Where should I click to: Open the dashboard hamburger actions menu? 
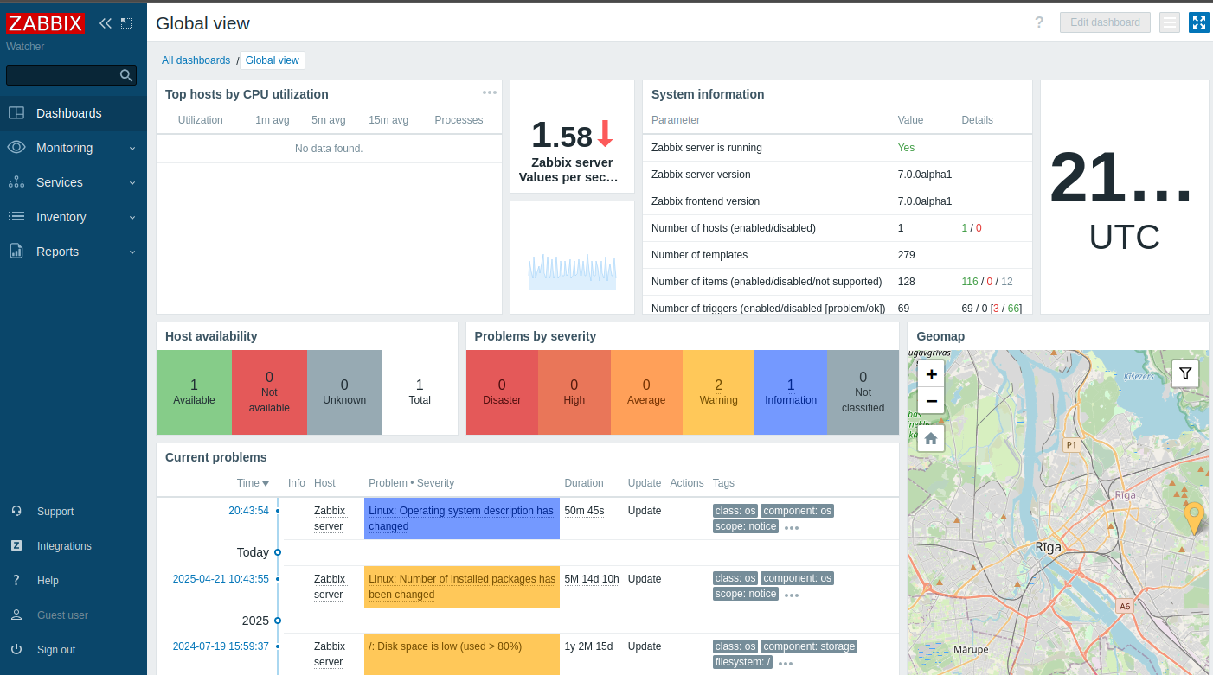click(1169, 22)
